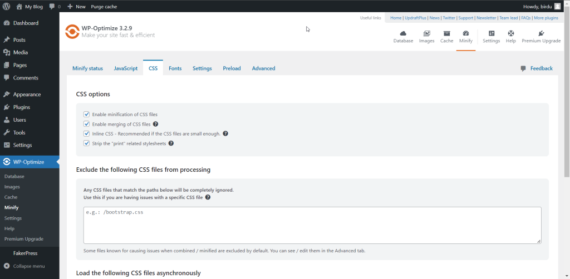Switch to the Advanced tab
The width and height of the screenshot is (570, 279).
pyautogui.click(x=263, y=68)
